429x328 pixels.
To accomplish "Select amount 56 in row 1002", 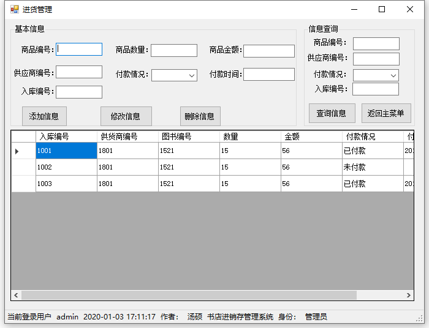I will point(311,167).
